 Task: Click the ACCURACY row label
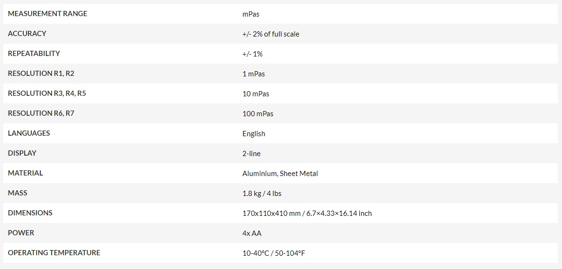pos(27,33)
